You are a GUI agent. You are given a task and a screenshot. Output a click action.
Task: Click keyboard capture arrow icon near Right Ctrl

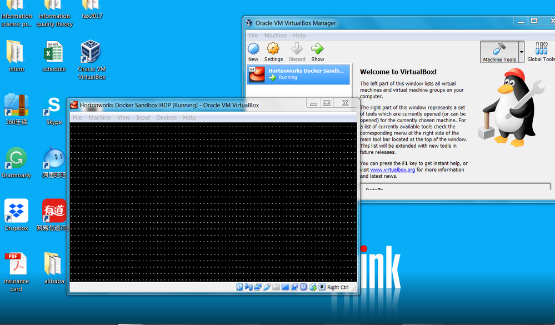(x=322, y=287)
